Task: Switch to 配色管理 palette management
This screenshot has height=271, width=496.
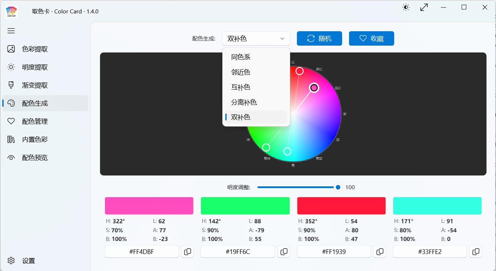Action: (35, 122)
